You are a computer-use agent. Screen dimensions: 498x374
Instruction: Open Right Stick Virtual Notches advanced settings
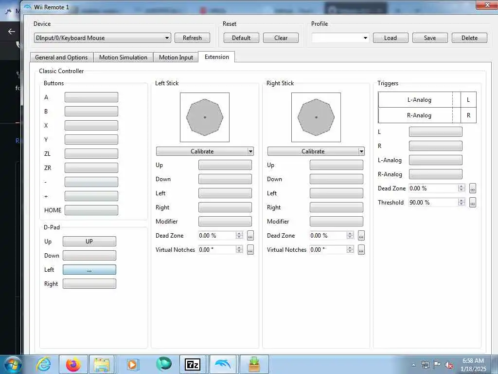(x=361, y=250)
